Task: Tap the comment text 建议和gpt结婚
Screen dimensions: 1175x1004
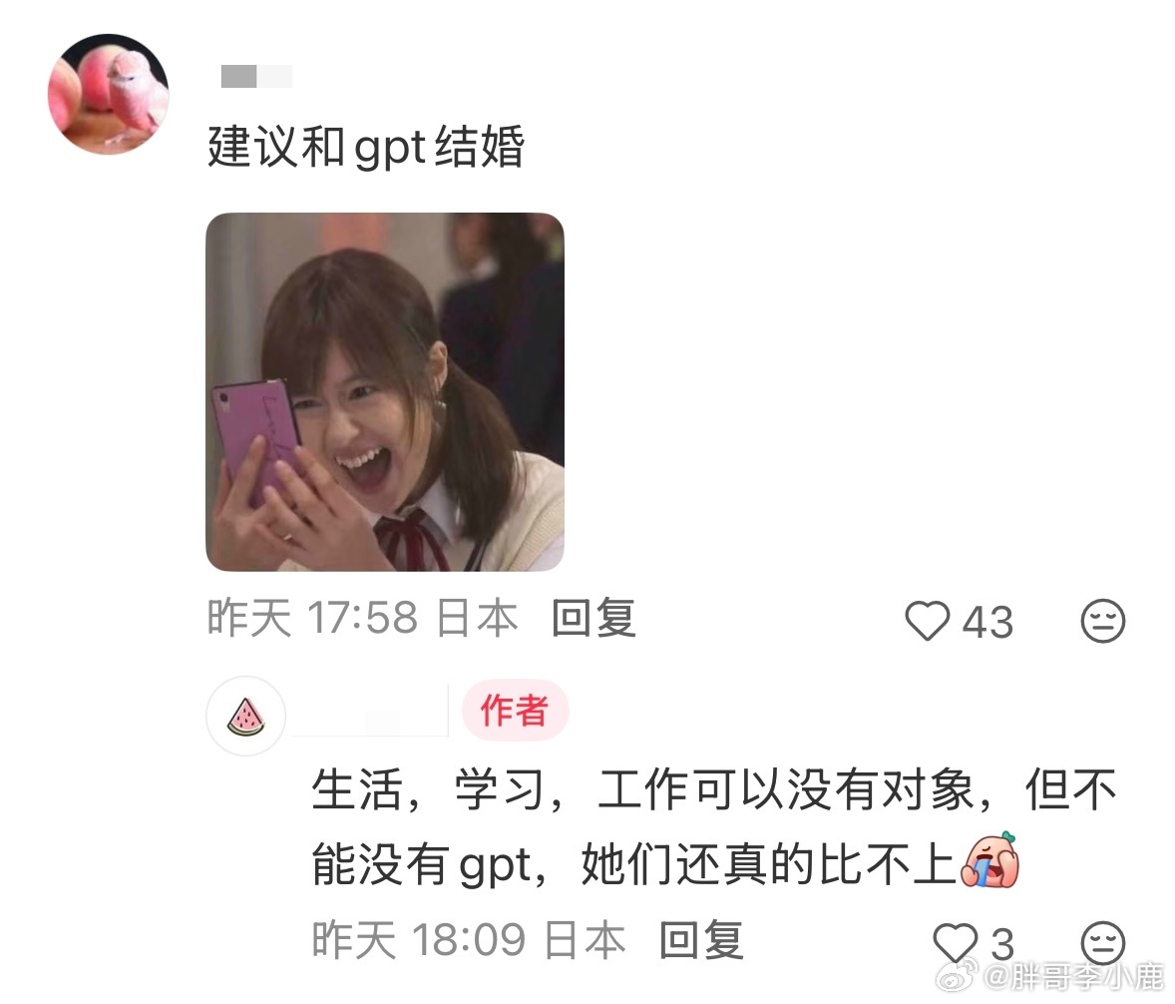Action: 366,147
